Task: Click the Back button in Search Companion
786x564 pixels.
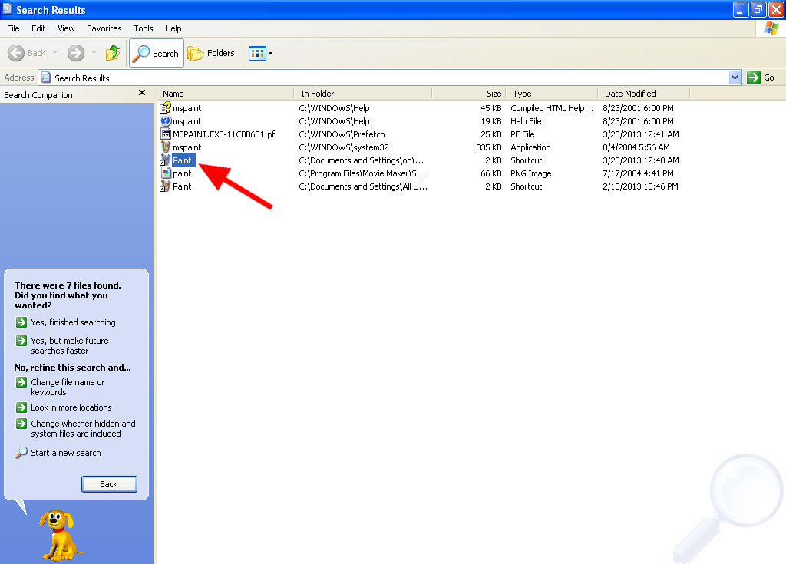Action: [x=109, y=484]
